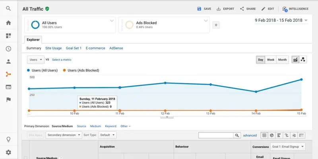Click Select a metric link

click(62, 60)
